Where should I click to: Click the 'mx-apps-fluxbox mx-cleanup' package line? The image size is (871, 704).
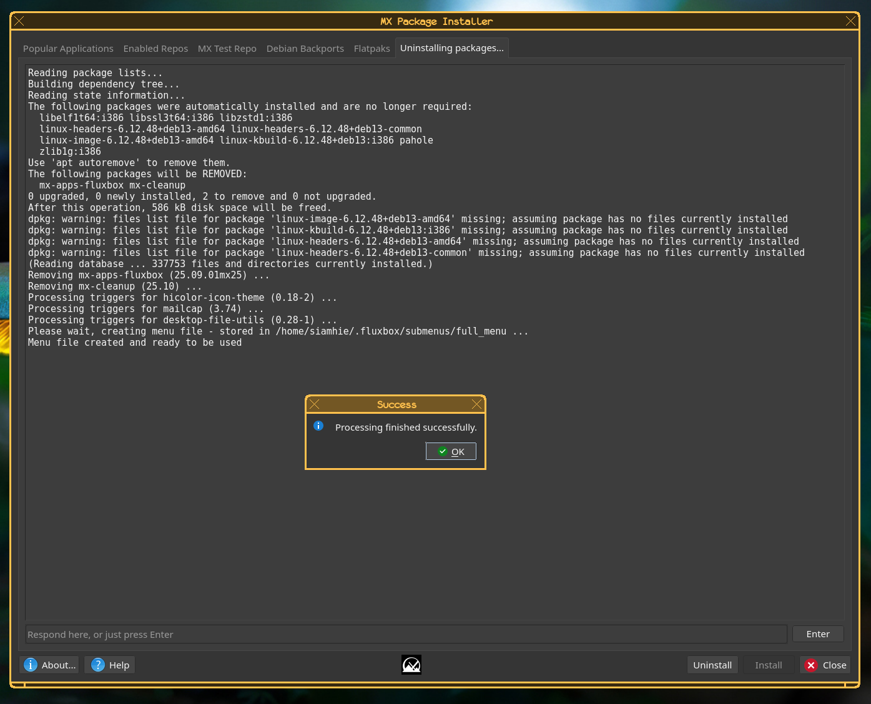pos(112,185)
